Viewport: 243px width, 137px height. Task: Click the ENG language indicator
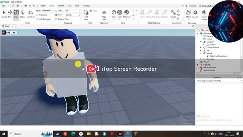[221, 134]
